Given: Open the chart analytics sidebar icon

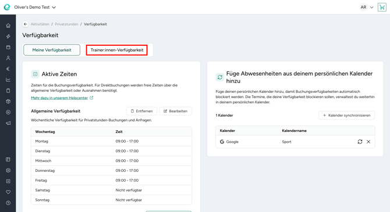Looking at the screenshot, I should pos(8,80).
